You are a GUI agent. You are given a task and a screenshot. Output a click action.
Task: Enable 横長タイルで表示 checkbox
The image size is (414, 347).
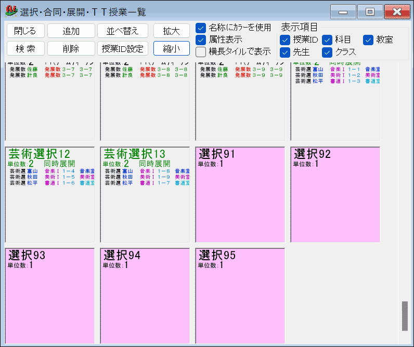click(x=201, y=51)
